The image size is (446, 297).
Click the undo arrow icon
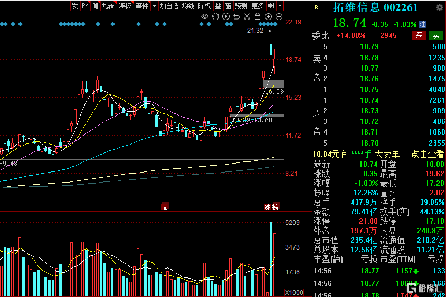coord(236,16)
